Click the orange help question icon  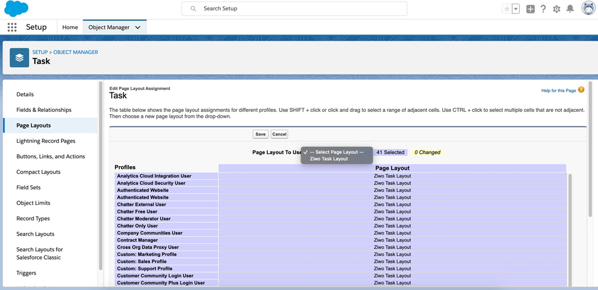[x=581, y=90]
